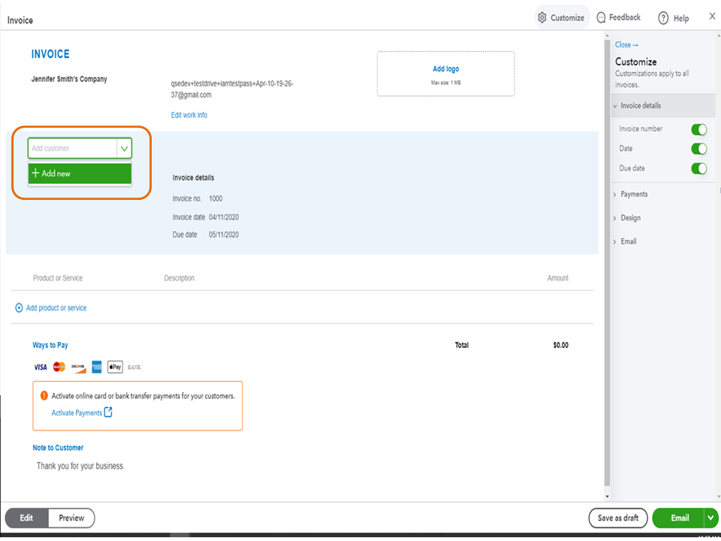
Task: Open Edit work info link
Action: click(x=189, y=115)
